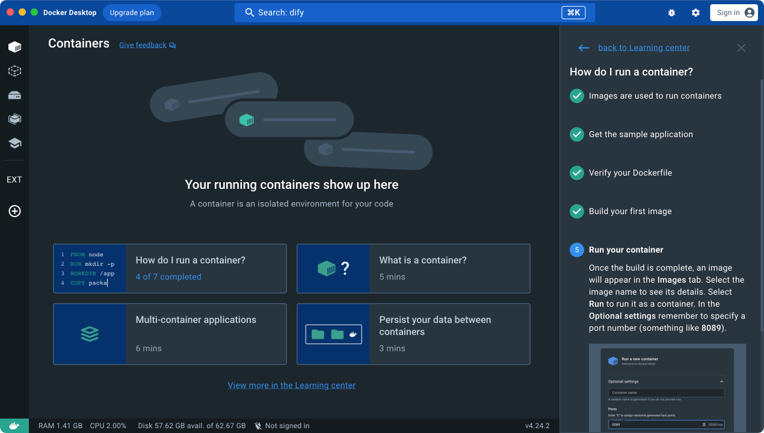This screenshot has height=433, width=764.
Task: Click the feedback speech bubble icon
Action: [x=172, y=45]
